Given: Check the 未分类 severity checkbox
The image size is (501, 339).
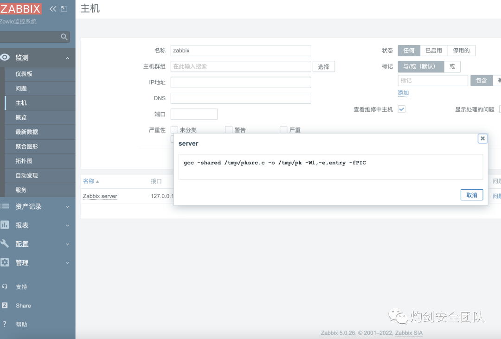Looking at the screenshot, I should (174, 129).
